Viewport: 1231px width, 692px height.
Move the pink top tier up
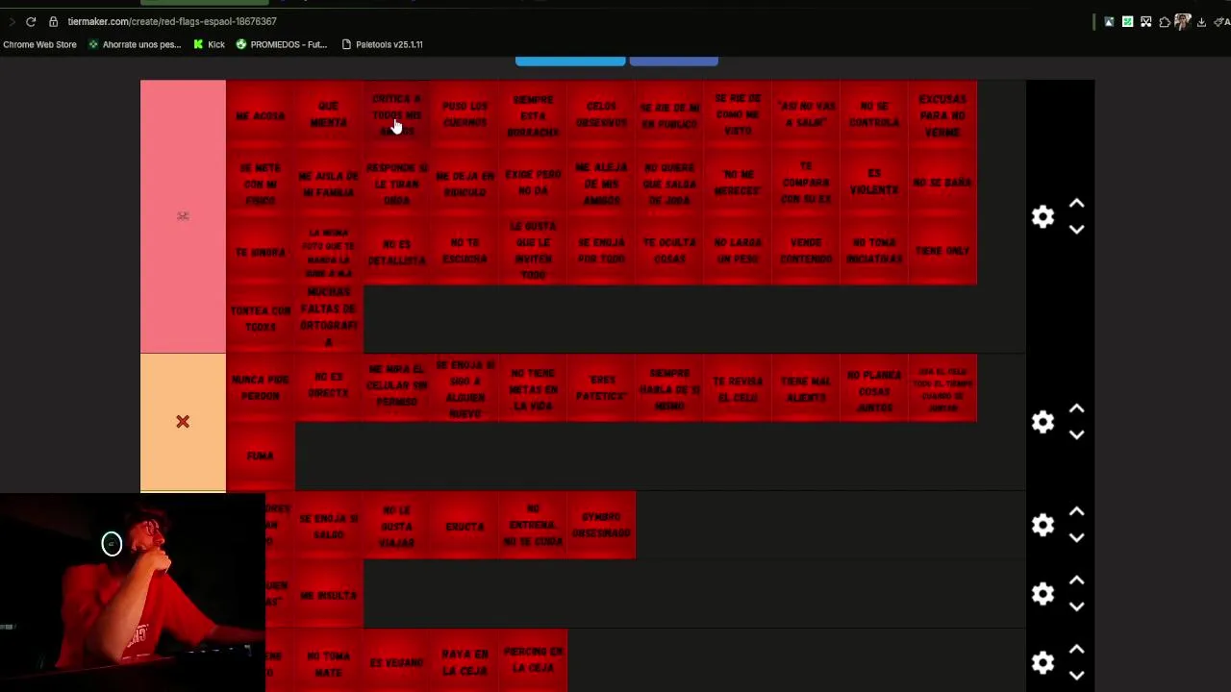pyautogui.click(x=1077, y=204)
